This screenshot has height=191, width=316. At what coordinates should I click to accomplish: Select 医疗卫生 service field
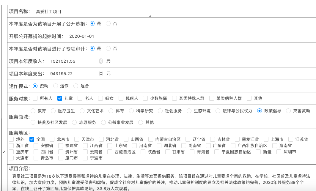[x=53, y=111]
